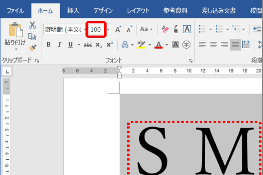
Task: Click the enclosed character icon
Action: [186, 45]
